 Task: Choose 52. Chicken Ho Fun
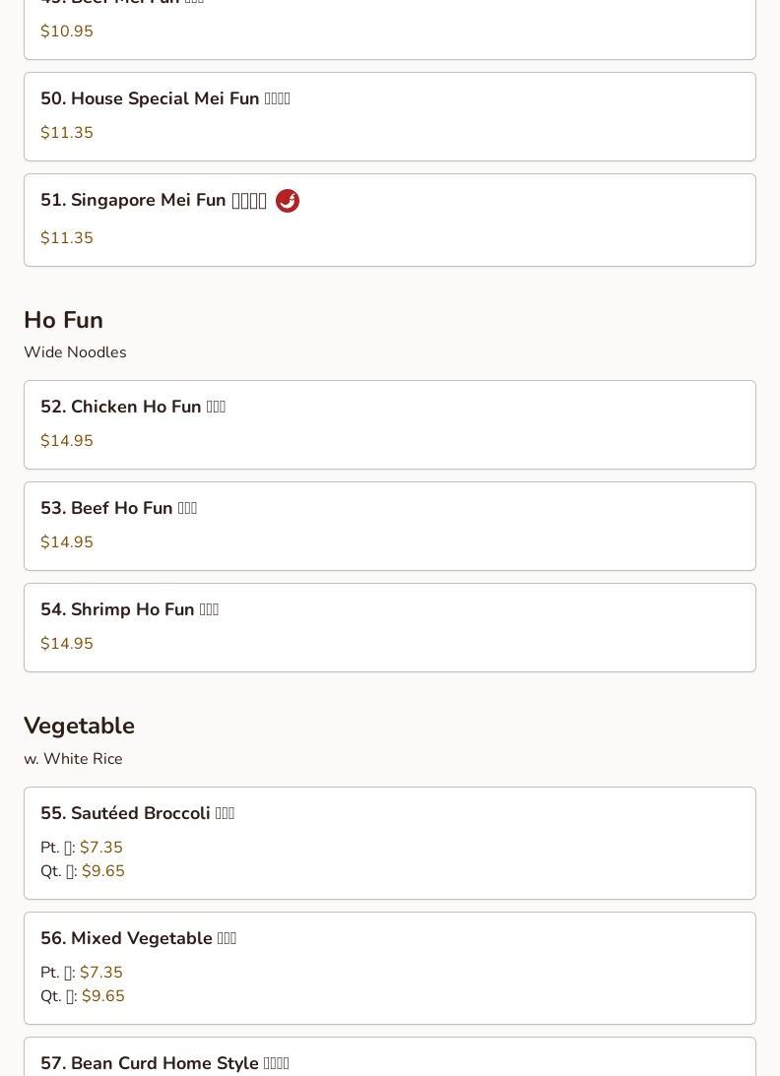(x=390, y=424)
